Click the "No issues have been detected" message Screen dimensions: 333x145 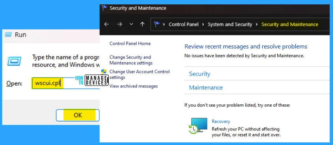244,56
